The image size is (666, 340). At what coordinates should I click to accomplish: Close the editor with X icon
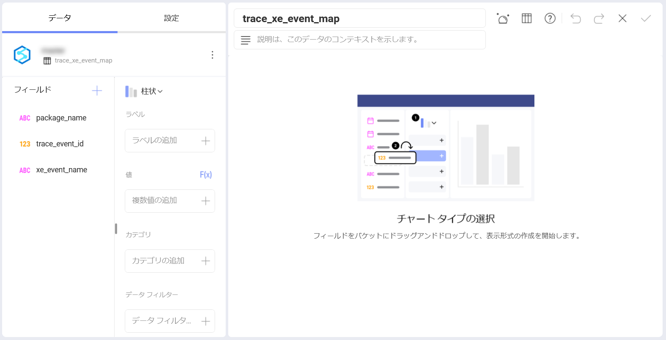(623, 18)
